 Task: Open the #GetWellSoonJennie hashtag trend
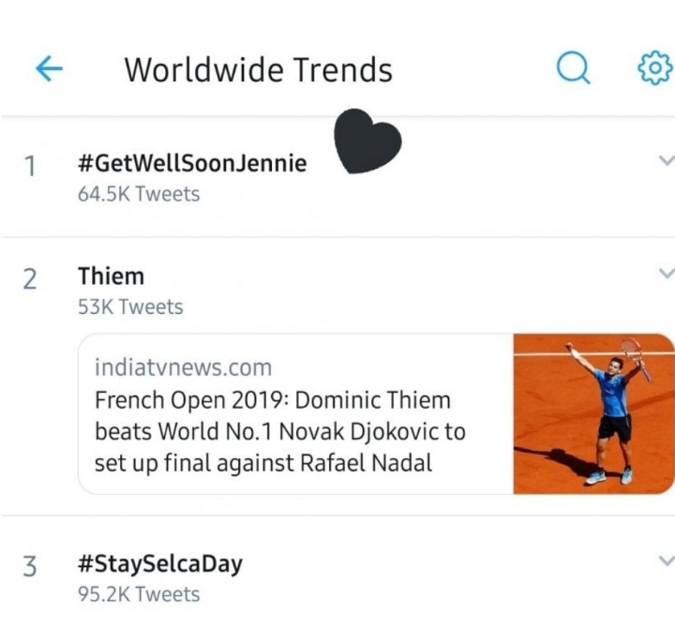192,163
